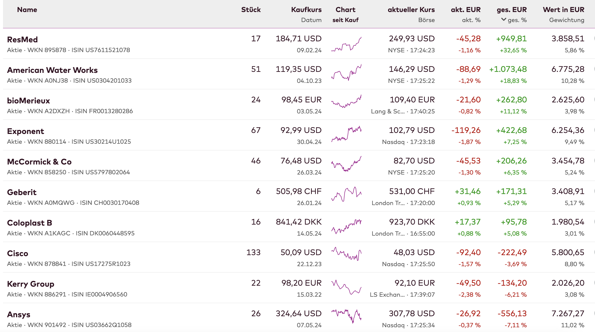Select seit Kauf chart period label
This screenshot has width=595, height=332.
[345, 20]
